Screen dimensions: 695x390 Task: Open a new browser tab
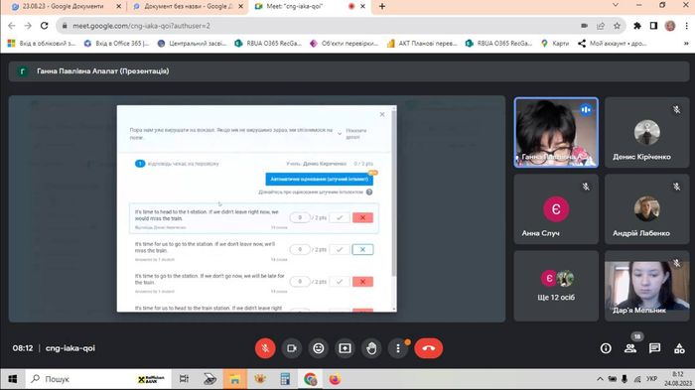pos(382,7)
